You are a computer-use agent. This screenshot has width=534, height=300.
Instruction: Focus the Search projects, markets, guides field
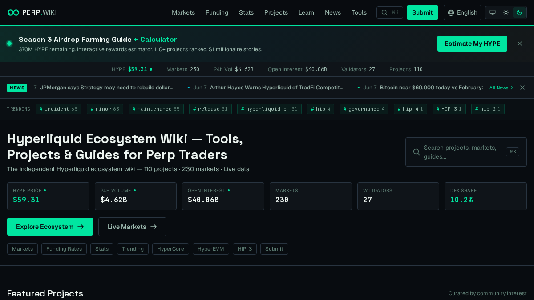tap(466, 152)
